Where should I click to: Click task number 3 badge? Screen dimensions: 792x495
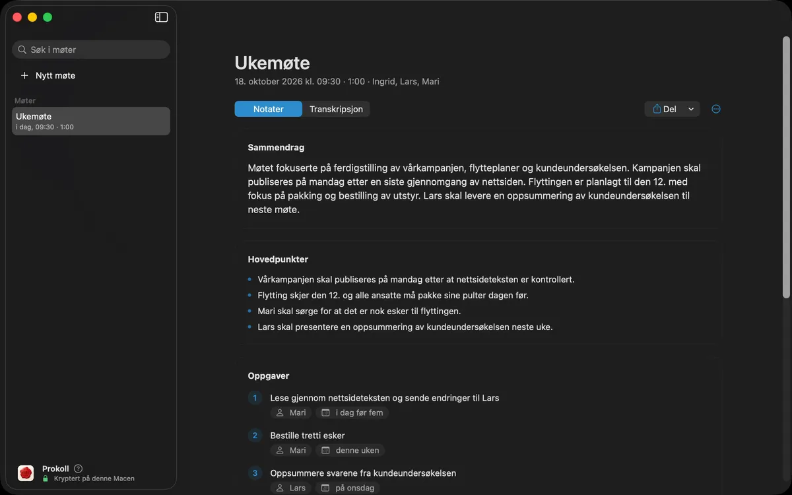[255, 473]
